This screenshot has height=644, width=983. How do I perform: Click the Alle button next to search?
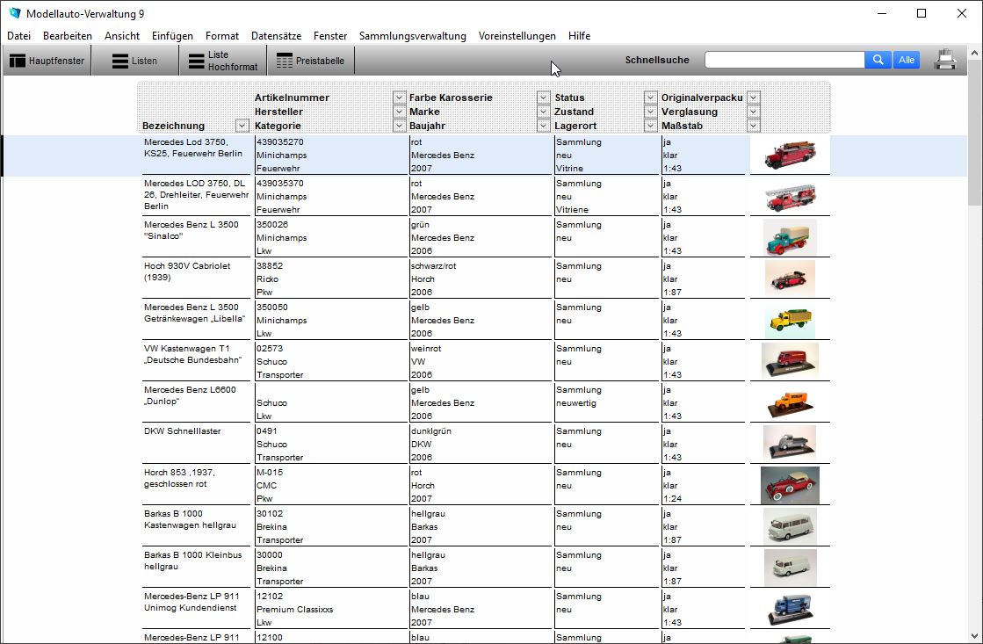coord(907,59)
